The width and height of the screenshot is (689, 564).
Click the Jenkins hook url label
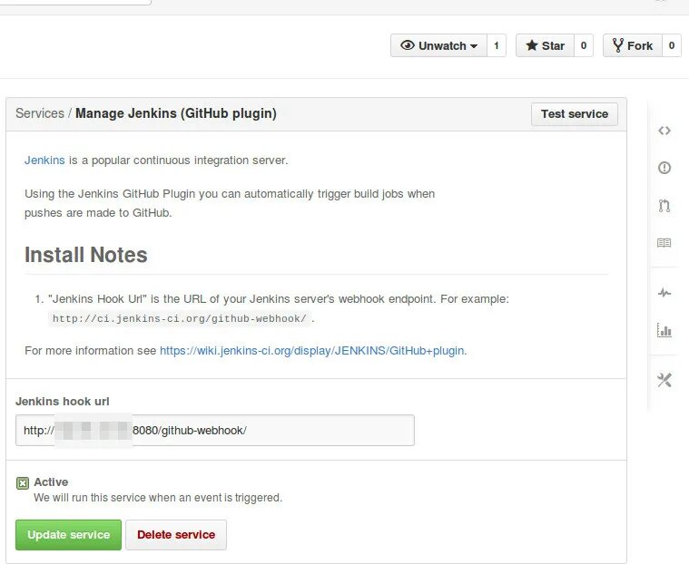tap(62, 401)
